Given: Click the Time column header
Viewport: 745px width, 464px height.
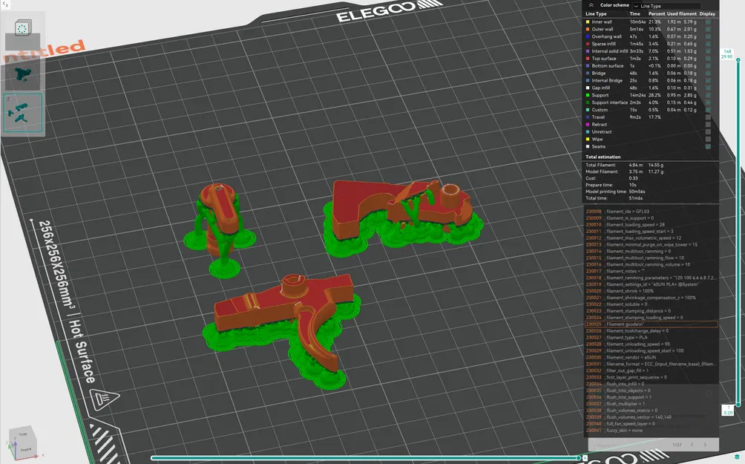Looking at the screenshot, I should [634, 14].
